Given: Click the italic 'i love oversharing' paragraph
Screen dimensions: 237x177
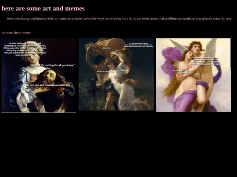Looking at the screenshot, I should 118,18.
